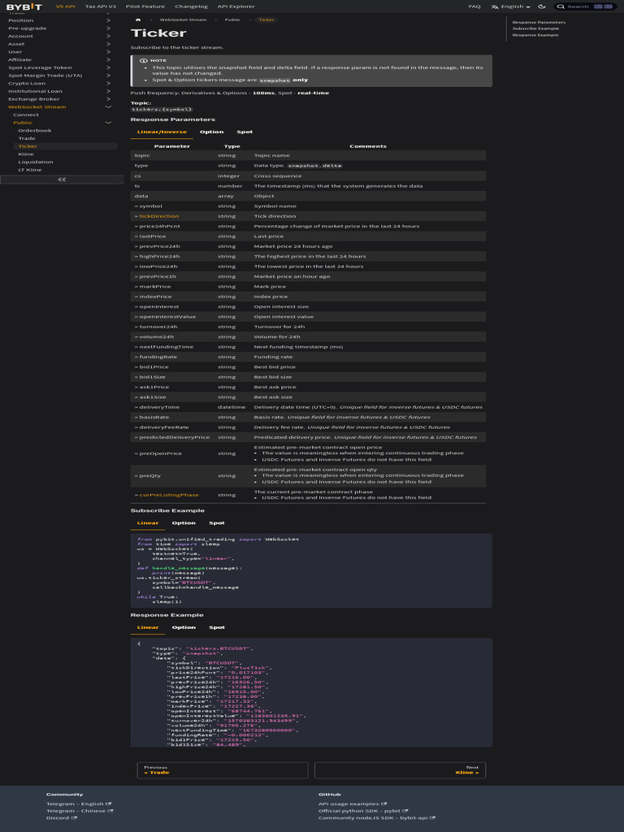Collapse the Public sidebar subsection chevron
The width and height of the screenshot is (624, 832).
(108, 123)
